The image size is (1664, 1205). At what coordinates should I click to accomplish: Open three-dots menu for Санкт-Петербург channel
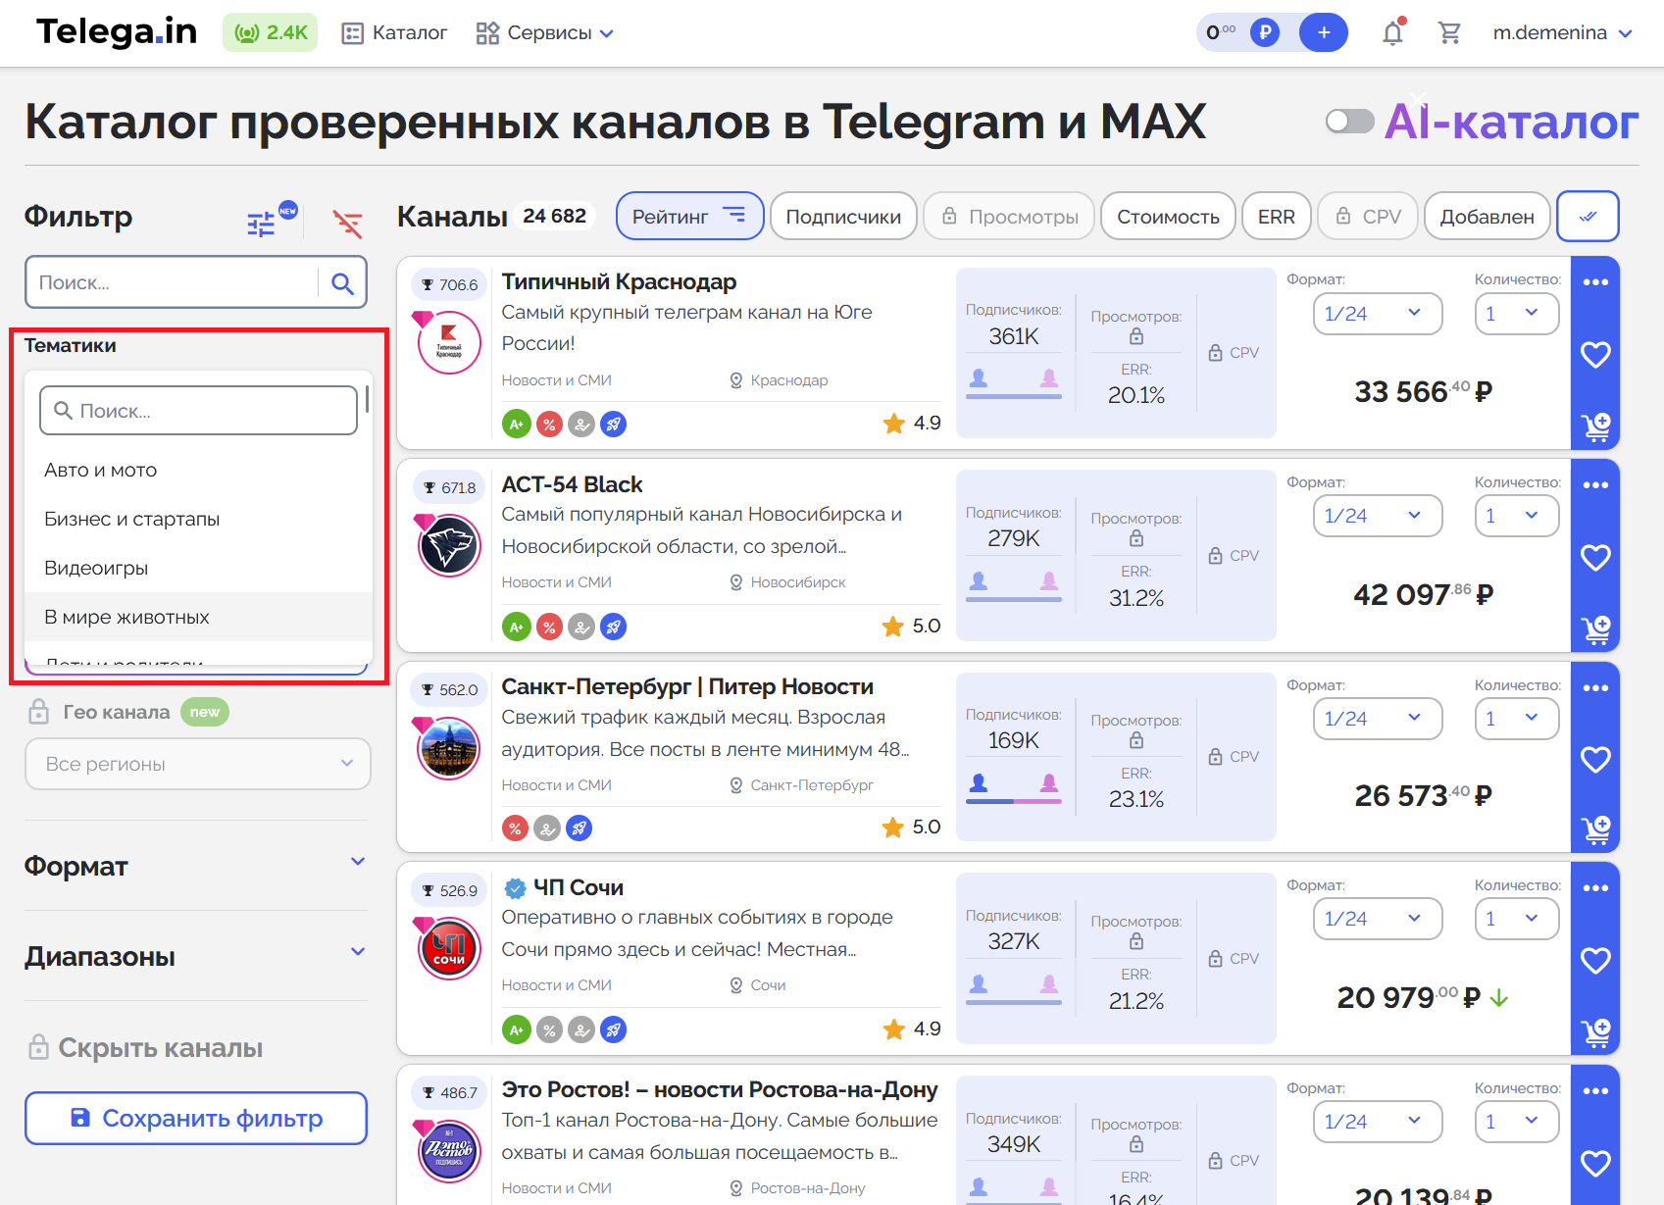[1595, 686]
